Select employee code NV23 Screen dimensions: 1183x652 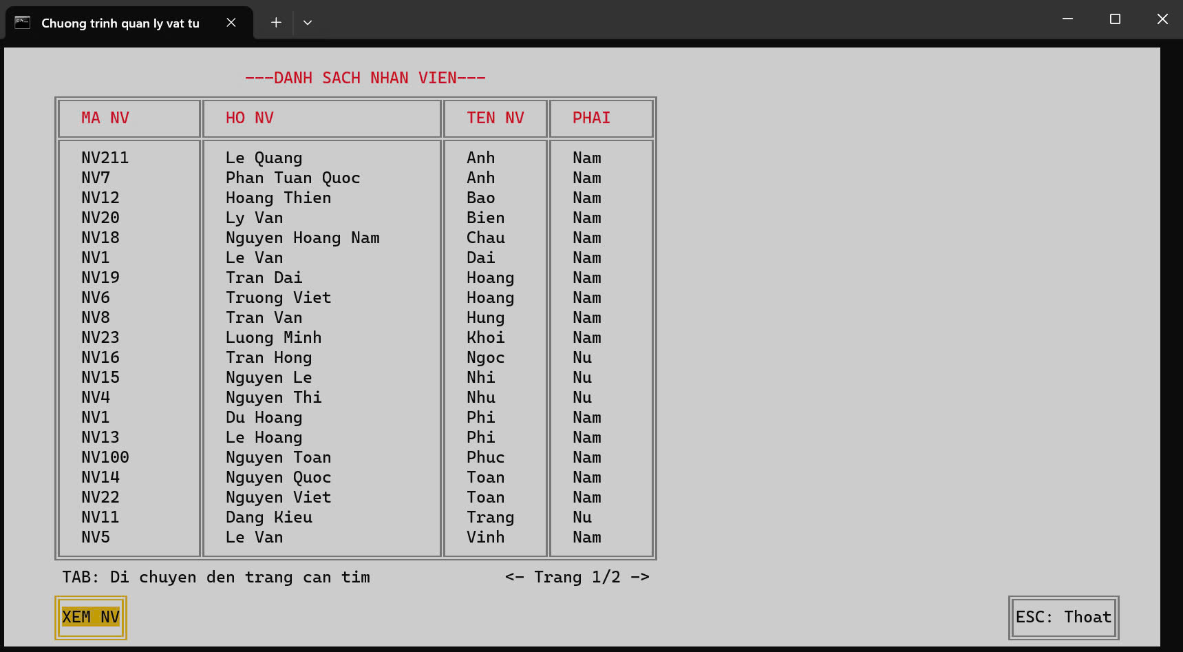(100, 338)
